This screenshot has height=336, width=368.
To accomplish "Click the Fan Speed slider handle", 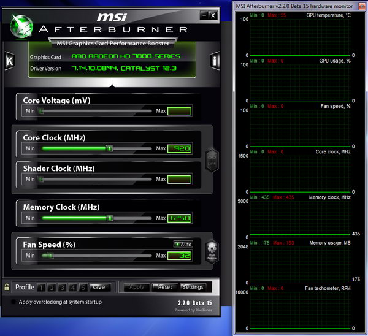I will pyautogui.click(x=50, y=255).
